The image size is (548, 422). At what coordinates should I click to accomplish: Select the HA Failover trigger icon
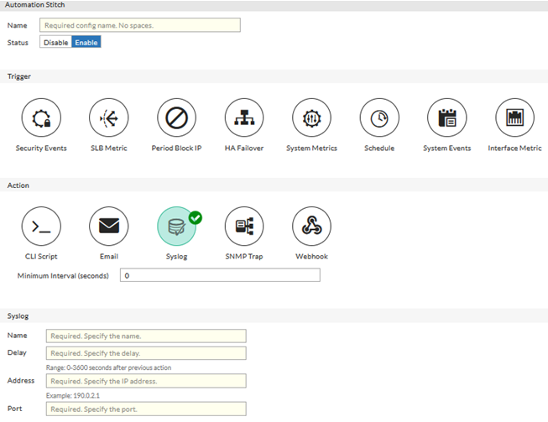(244, 119)
